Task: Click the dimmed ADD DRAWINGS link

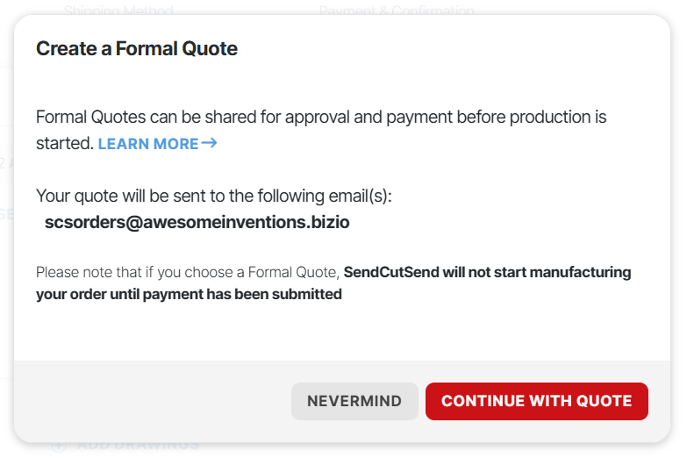Action: [x=138, y=445]
